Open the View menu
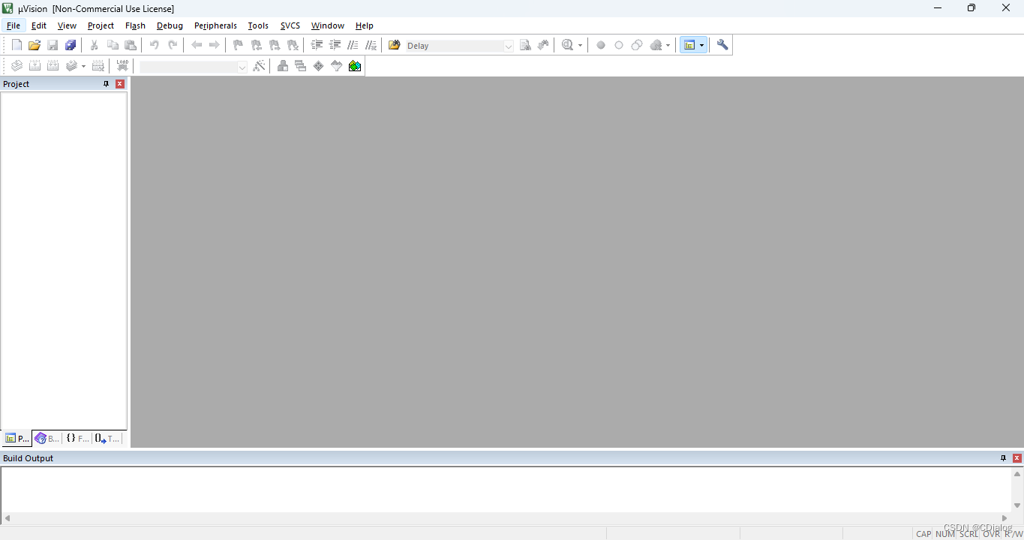The image size is (1024, 540). point(67,25)
